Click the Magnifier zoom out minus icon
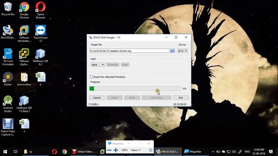The width and height of the screenshot is (278, 156). point(109,150)
